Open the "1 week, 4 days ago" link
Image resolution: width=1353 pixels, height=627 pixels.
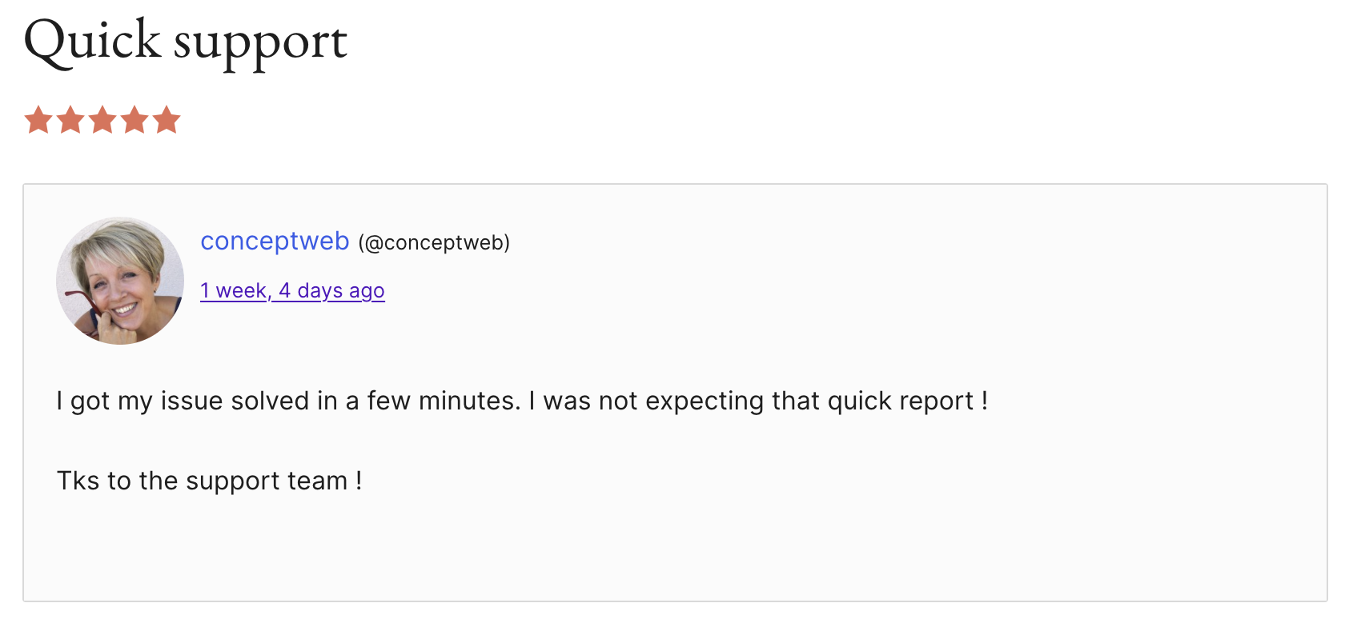click(x=292, y=290)
